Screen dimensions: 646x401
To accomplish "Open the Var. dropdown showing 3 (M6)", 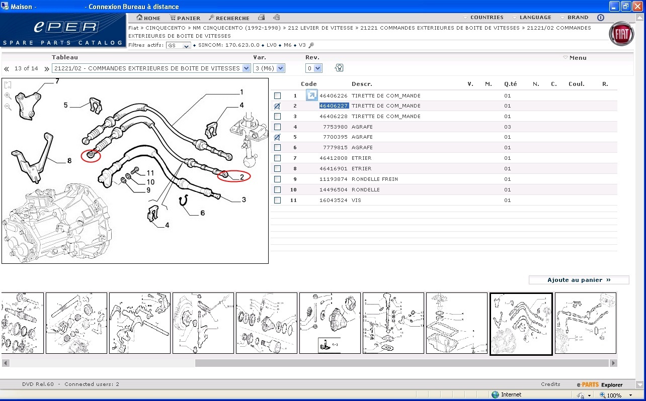I will coord(269,68).
